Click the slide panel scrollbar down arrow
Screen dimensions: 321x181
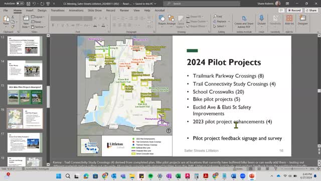[x=48, y=164]
